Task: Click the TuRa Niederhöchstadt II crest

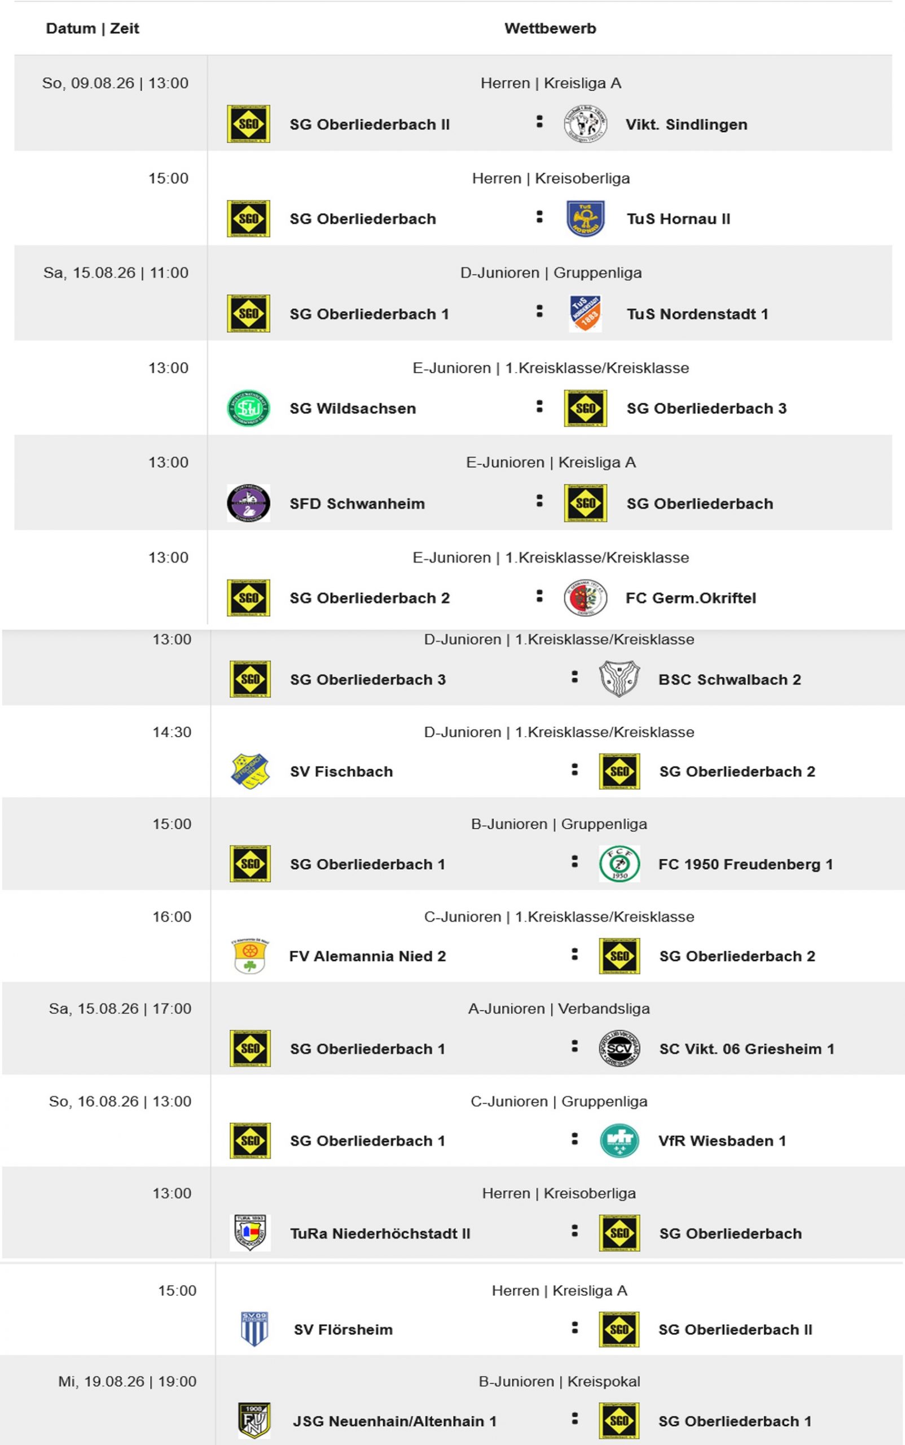Action: [250, 1233]
